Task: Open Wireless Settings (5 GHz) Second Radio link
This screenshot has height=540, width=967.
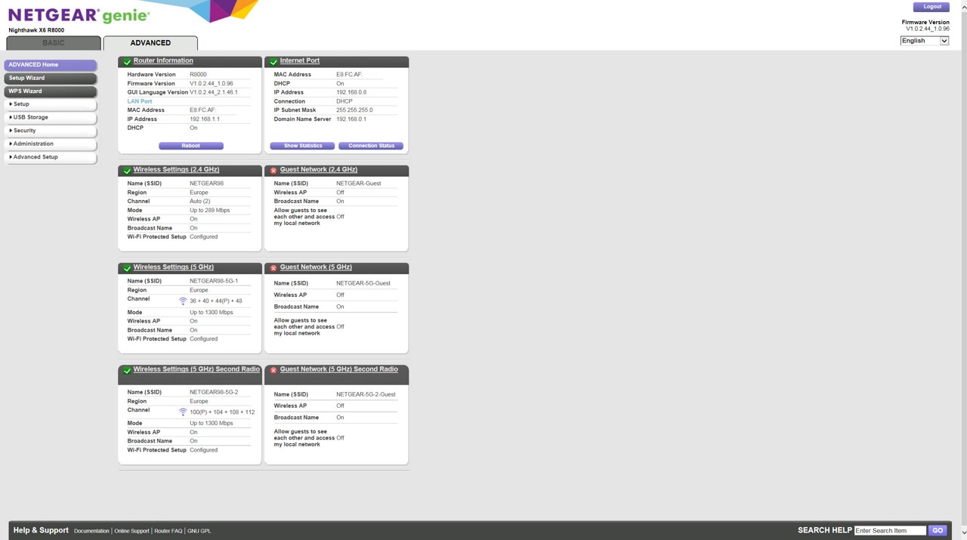Action: pos(196,369)
